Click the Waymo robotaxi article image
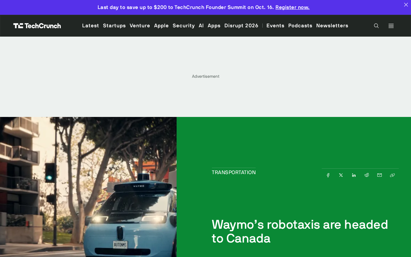Viewport: 411px width, 257px height. (x=88, y=187)
